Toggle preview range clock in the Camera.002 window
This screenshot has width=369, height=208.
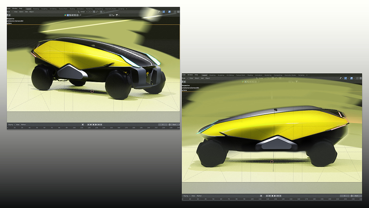[169, 125]
